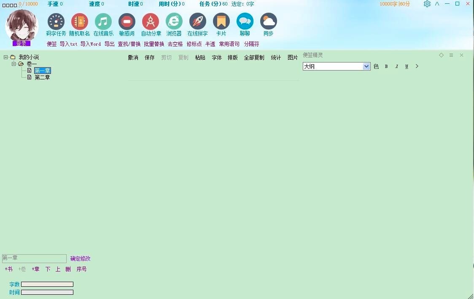
Task: Collapse the 我的小说 tree root
Action: pos(5,57)
